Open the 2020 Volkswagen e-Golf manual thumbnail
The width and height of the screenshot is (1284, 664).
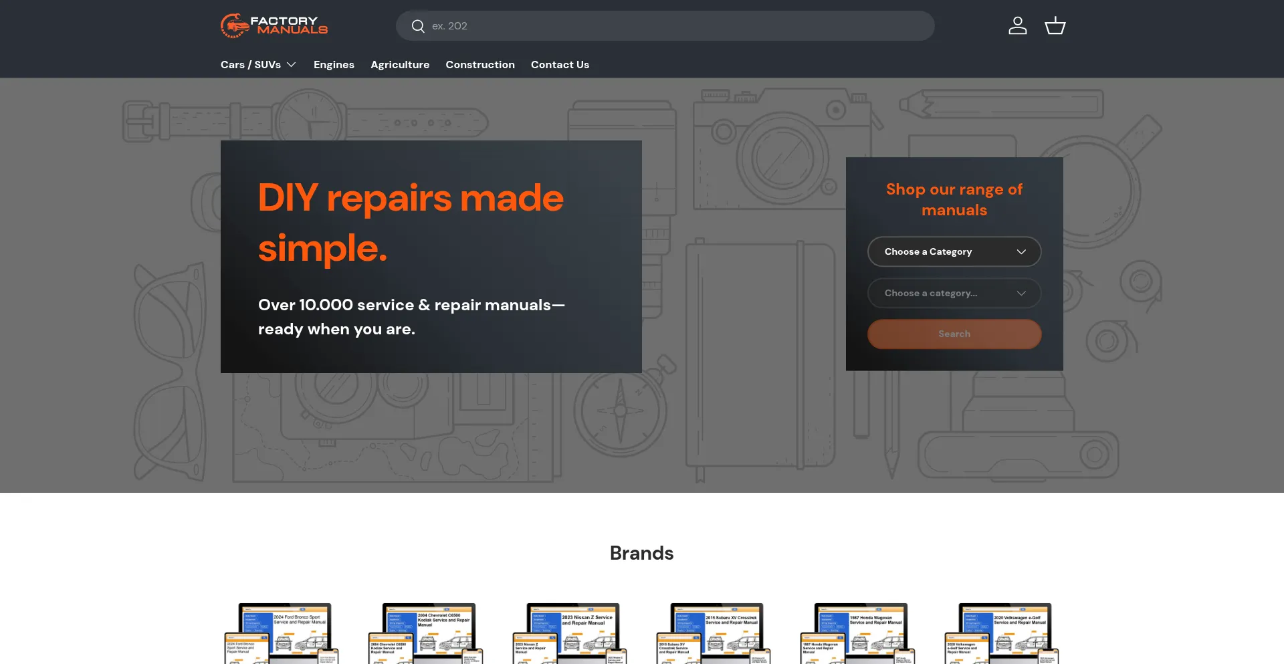coord(1002,633)
